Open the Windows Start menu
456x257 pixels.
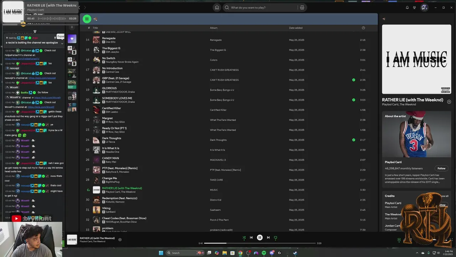point(161,253)
